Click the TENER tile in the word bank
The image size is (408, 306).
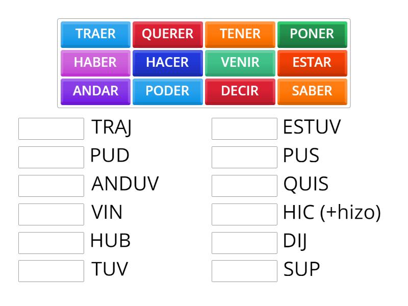point(240,34)
